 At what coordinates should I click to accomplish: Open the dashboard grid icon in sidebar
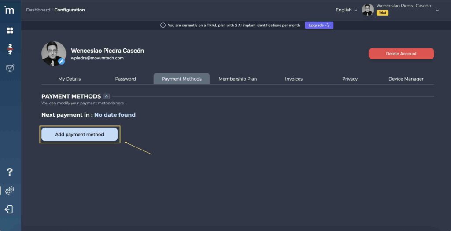(10, 31)
